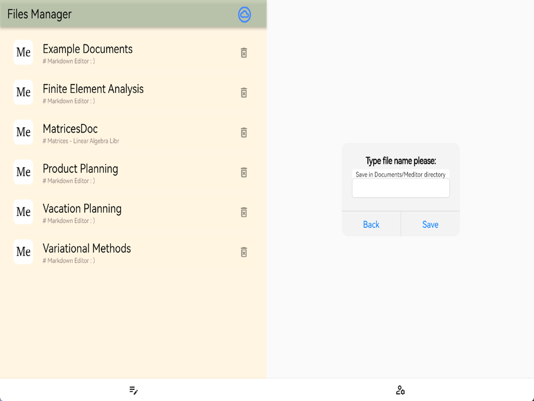The width and height of the screenshot is (534, 401).
Task: Open the user settings tab in bottom bar
Action: click(400, 390)
